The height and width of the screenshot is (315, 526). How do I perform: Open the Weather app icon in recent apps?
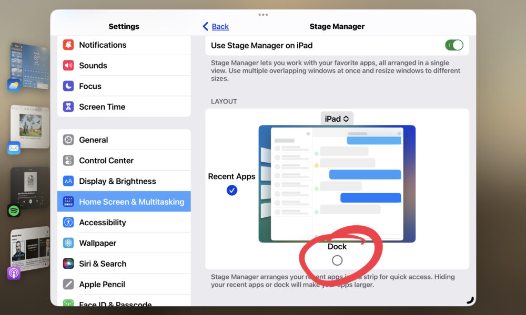[14, 85]
